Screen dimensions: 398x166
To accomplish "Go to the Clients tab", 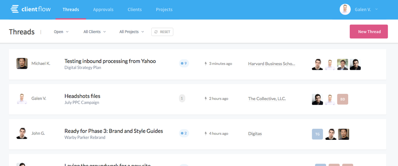I will (x=135, y=10).
